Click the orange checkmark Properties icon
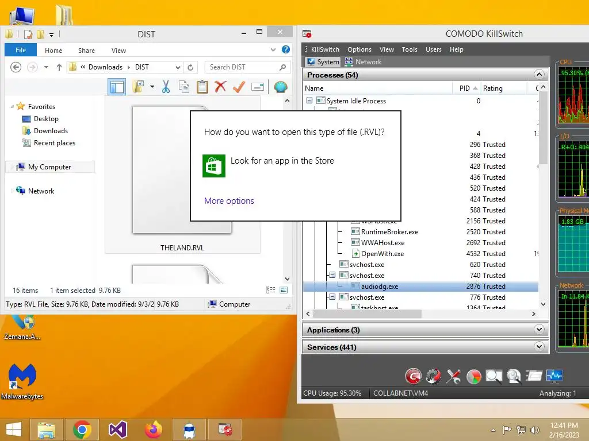589x441 pixels. click(x=239, y=87)
